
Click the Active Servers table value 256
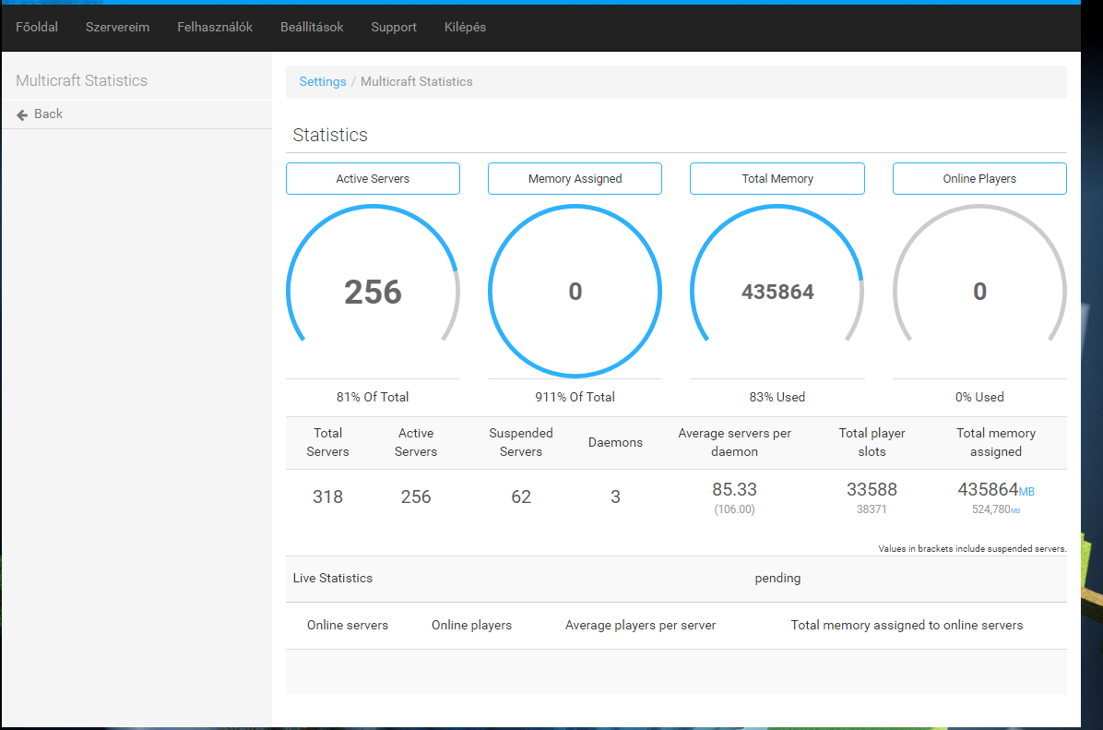click(x=416, y=497)
